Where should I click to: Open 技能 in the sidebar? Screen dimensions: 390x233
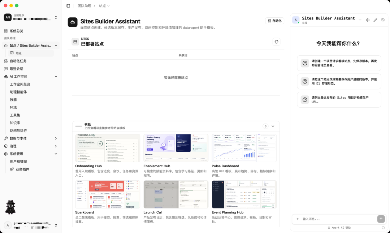click(x=13, y=100)
